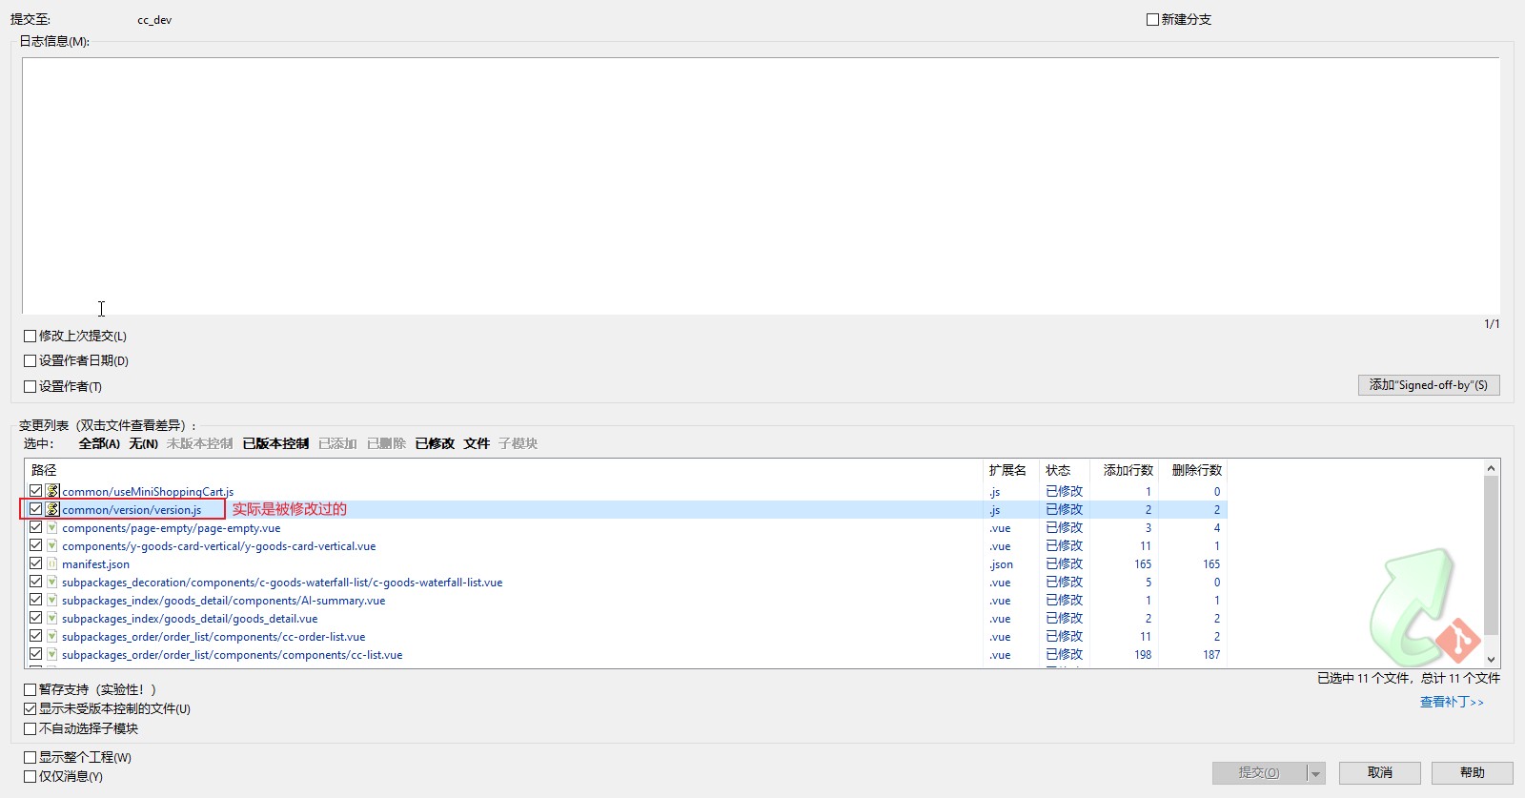This screenshot has width=1525, height=798.
Task: Click the Vue file icon for page-empty.vue
Action: tap(52, 528)
